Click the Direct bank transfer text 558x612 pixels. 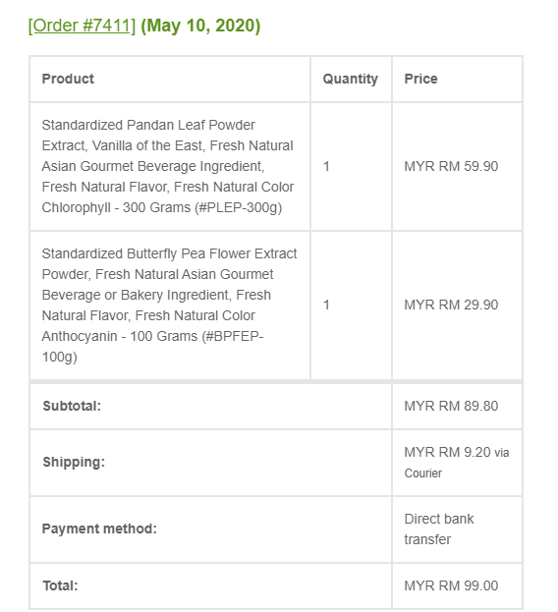coord(438,529)
